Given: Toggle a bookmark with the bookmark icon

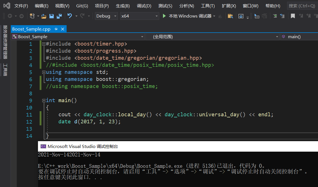Looking at the screenshot, I should click(x=293, y=16).
